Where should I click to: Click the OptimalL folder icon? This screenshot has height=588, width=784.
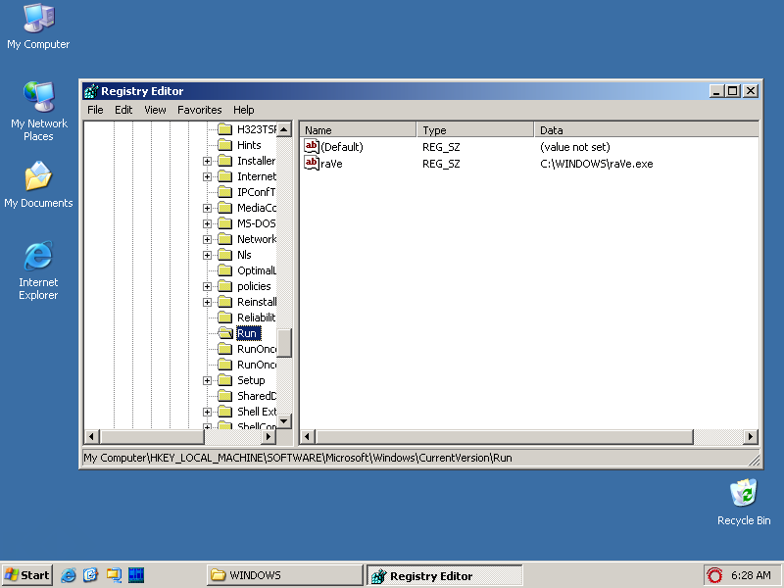225,270
